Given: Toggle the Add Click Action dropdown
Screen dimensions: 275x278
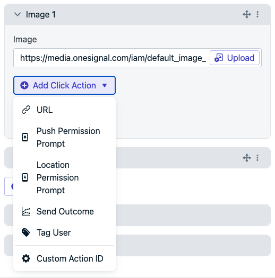Looking at the screenshot, I should 64,85.
